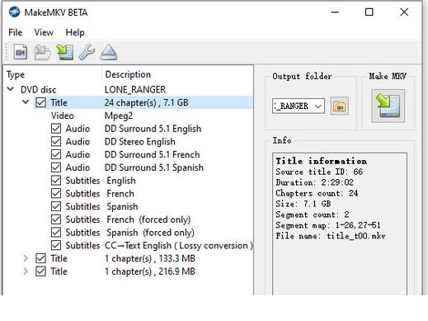Collapse the DVD disc tree node
The image size is (428, 321).
tap(11, 89)
